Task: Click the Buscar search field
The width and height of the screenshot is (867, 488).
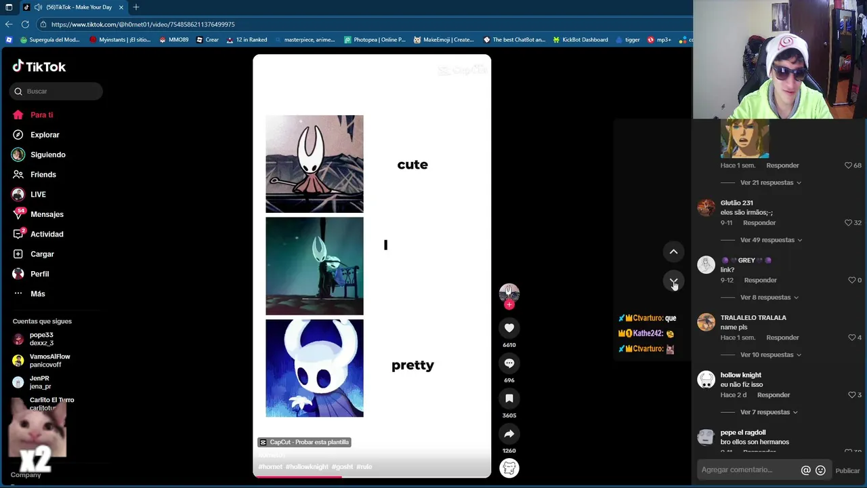Action: pos(56,91)
